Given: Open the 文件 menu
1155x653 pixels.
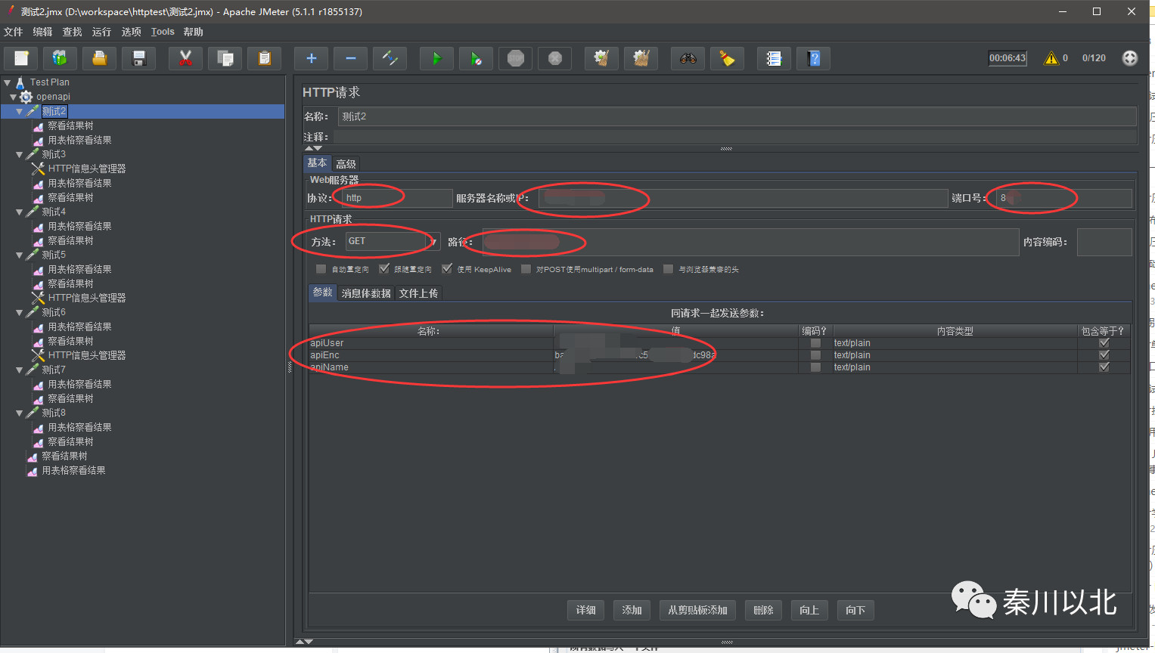Looking at the screenshot, I should [14, 32].
